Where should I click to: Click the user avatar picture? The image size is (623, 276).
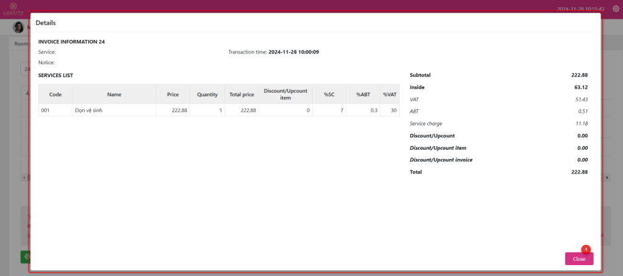pos(19,27)
